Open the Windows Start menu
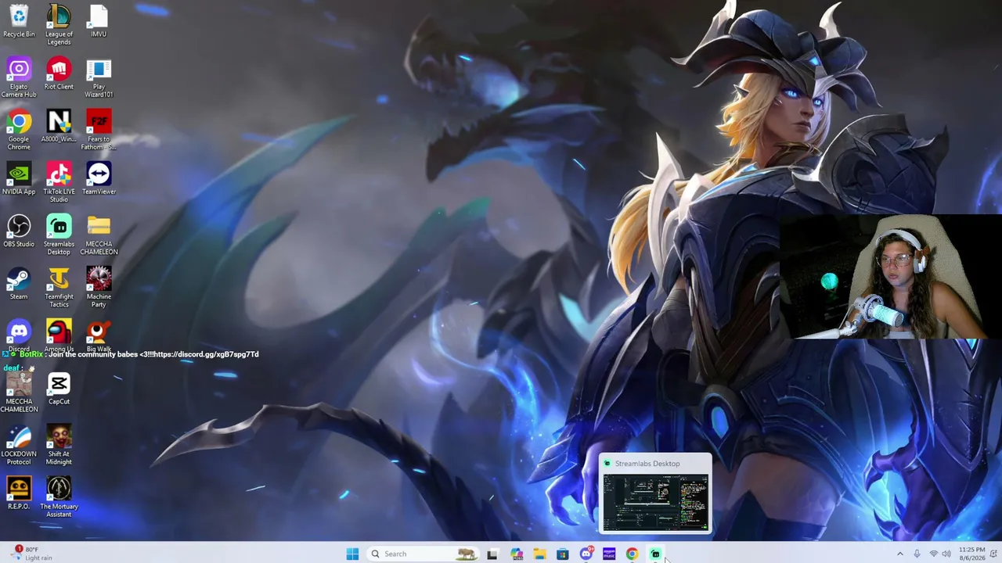This screenshot has height=563, width=1002. point(352,554)
